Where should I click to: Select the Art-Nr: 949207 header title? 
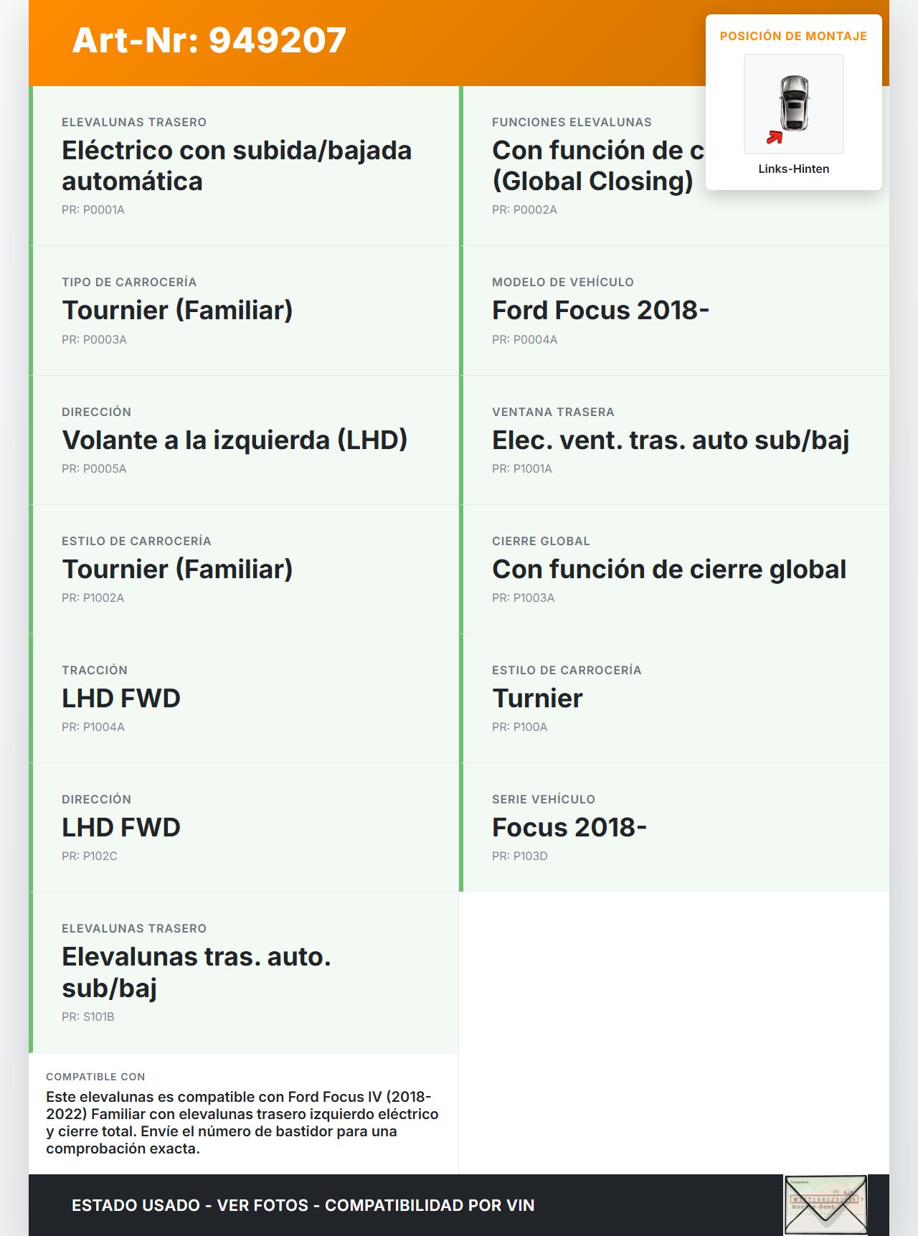point(209,40)
